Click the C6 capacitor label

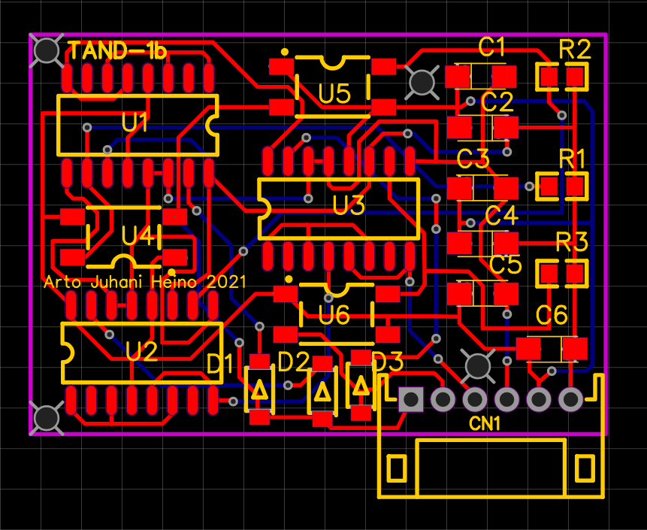coord(552,316)
